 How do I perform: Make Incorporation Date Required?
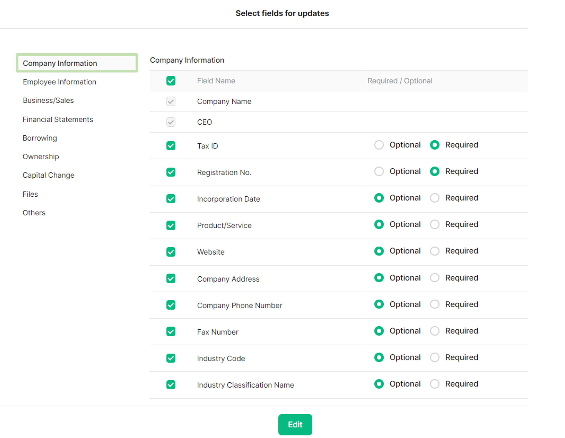435,198
